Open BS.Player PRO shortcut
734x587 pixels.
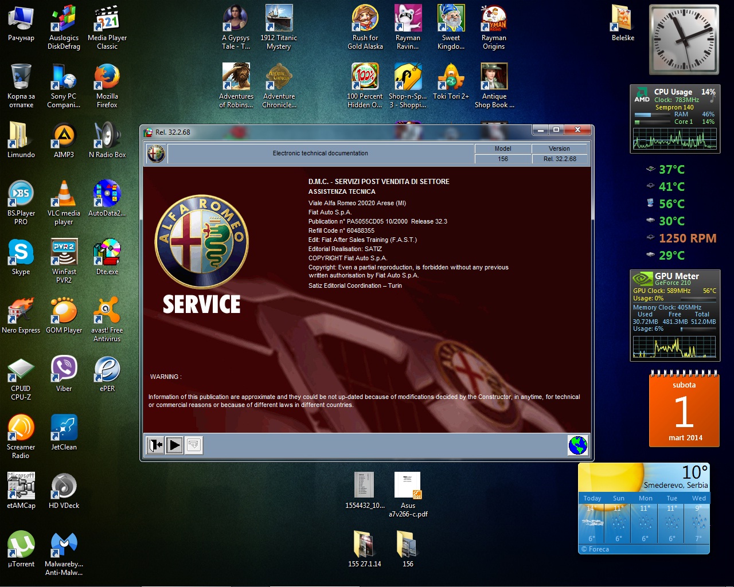coord(21,203)
